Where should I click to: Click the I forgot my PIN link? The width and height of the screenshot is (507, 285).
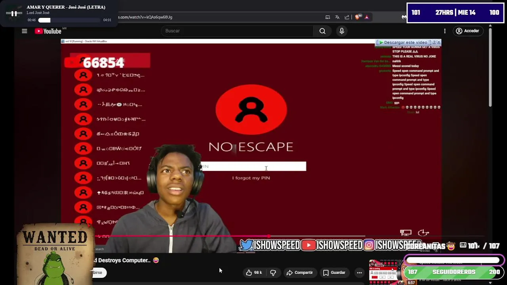tap(251, 178)
